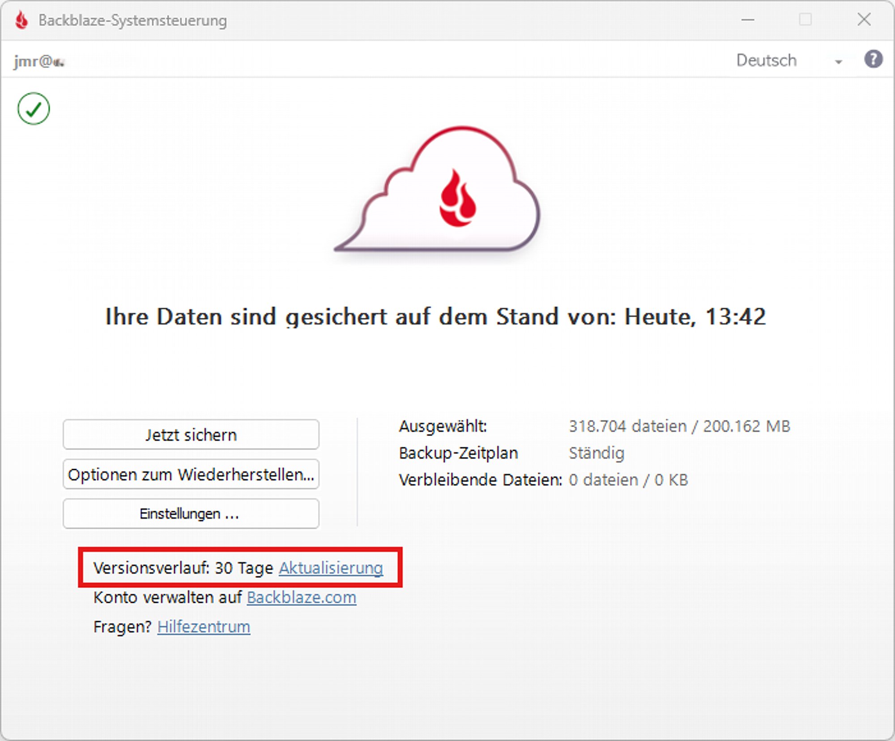Click the Backblaze flame icon in title bar
895x741 pixels.
pyautogui.click(x=21, y=20)
